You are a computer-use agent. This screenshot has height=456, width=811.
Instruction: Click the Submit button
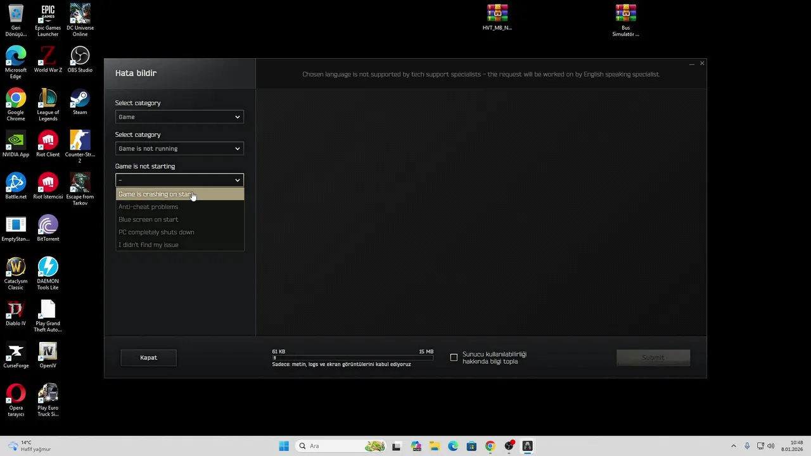pyautogui.click(x=653, y=358)
